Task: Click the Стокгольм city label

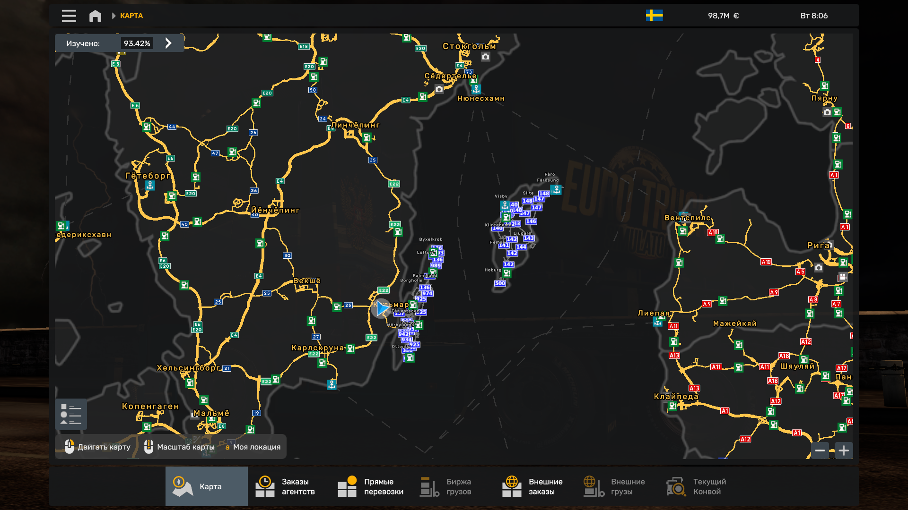Action: click(x=469, y=46)
